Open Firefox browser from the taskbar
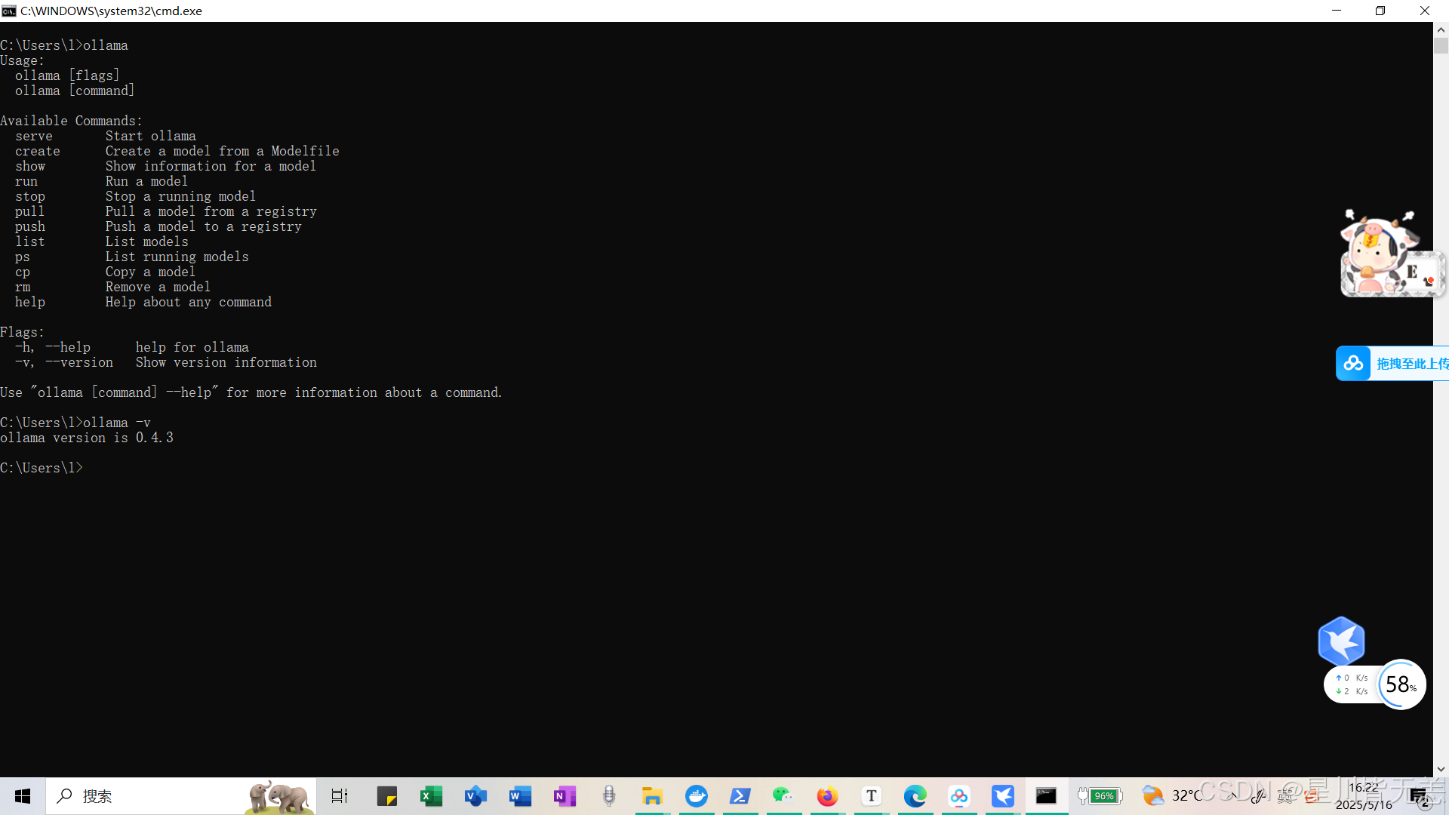Image resolution: width=1449 pixels, height=815 pixels. (x=827, y=796)
